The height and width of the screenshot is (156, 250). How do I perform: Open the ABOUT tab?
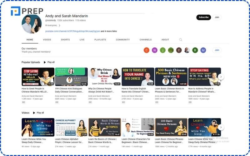(165, 40)
